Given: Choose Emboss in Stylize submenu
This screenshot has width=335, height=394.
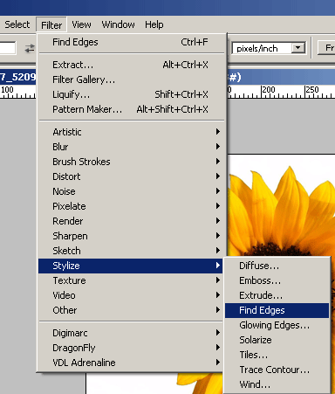Looking at the screenshot, I should (277, 280).
